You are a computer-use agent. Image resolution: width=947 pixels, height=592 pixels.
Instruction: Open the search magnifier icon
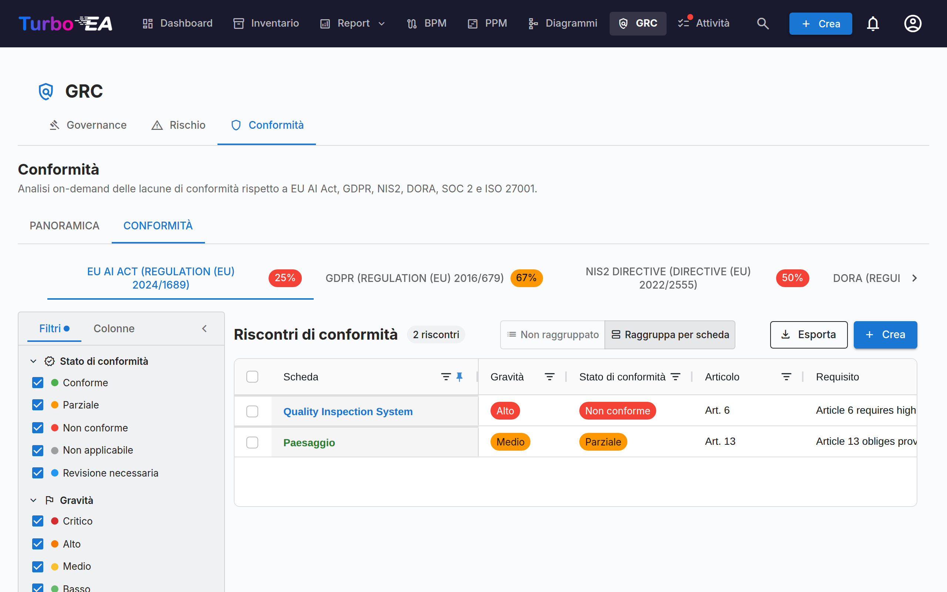(763, 23)
